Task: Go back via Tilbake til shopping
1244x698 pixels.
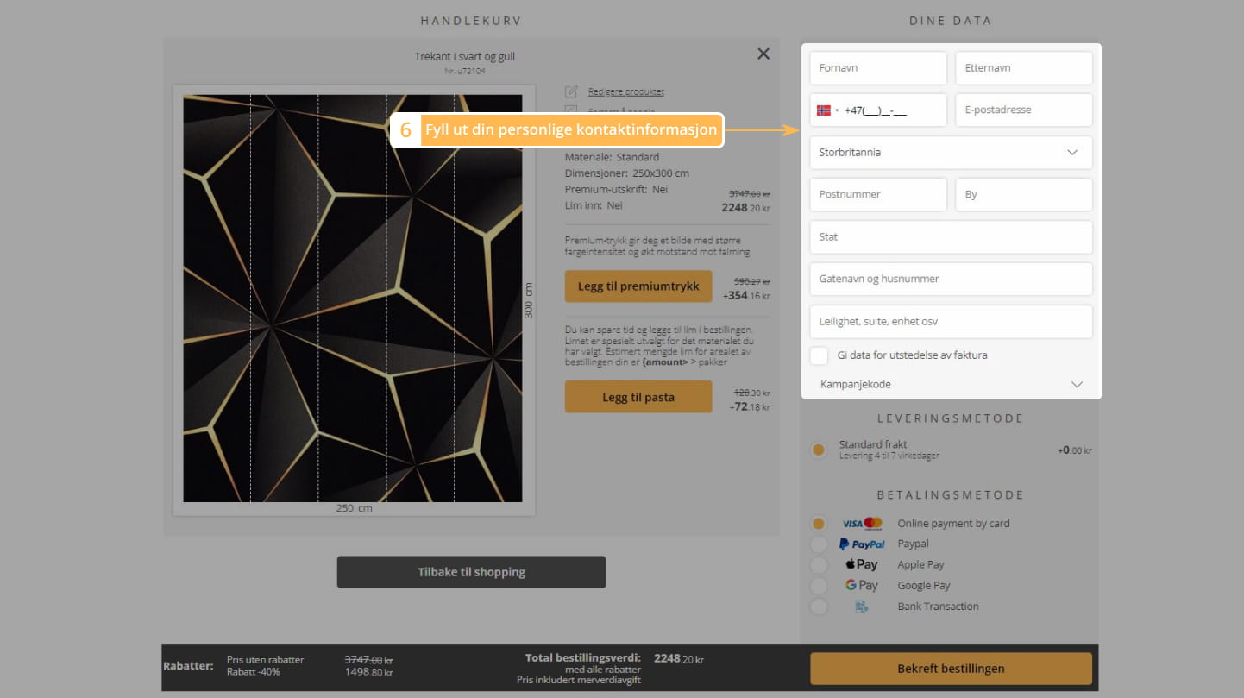Action: [471, 572]
